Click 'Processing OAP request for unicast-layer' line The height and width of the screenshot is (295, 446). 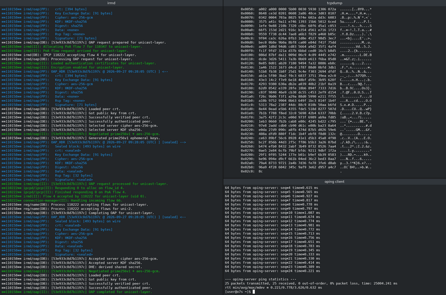coord(67,59)
